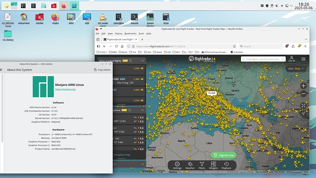
Task: Open Firefox Edit menu
Action: click(104, 33)
